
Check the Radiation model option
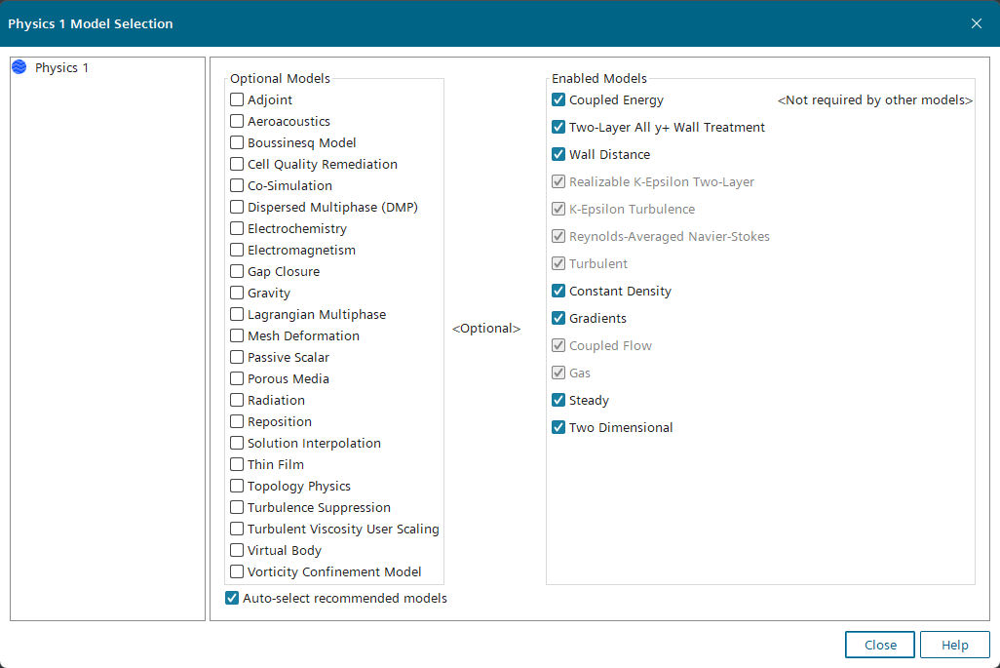coord(237,400)
